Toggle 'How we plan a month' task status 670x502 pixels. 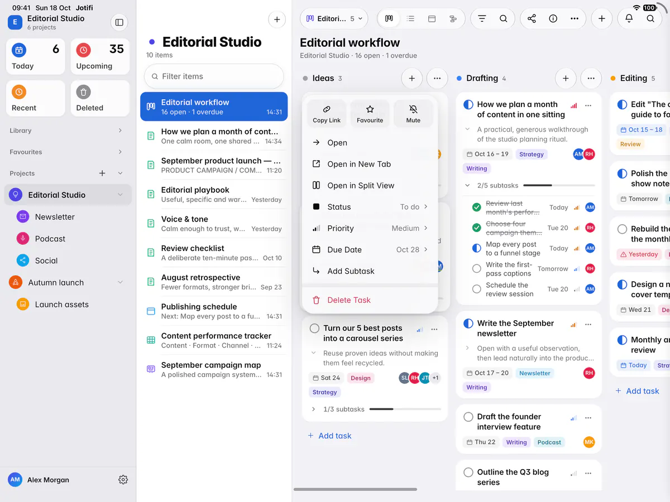pos(468,104)
